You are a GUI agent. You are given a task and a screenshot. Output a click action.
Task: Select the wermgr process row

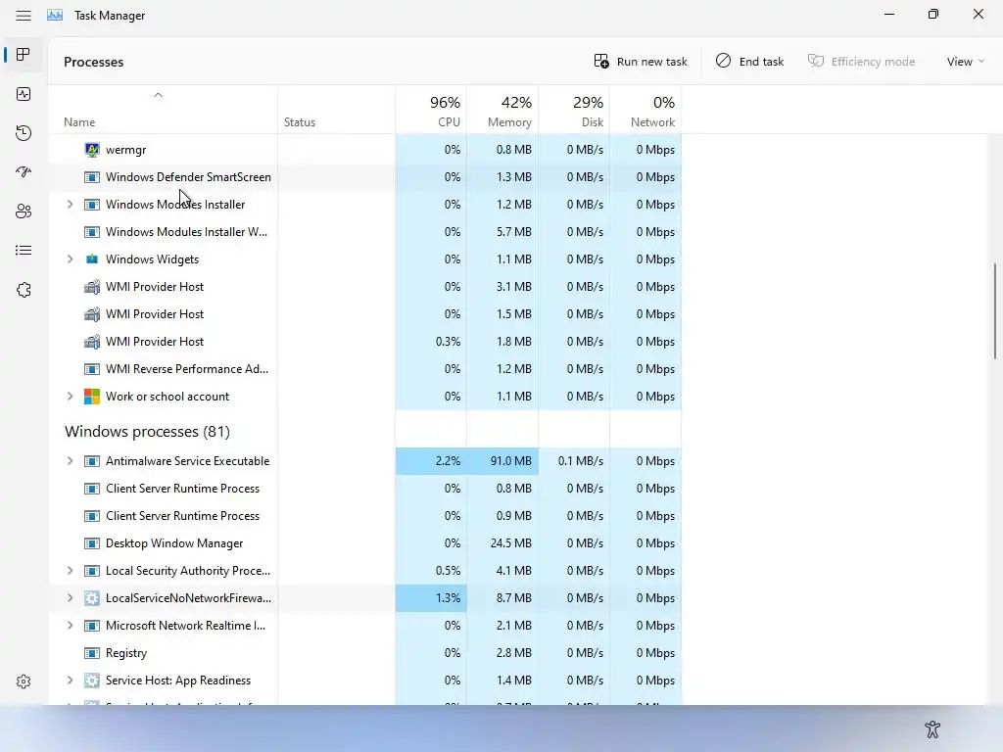click(x=364, y=150)
